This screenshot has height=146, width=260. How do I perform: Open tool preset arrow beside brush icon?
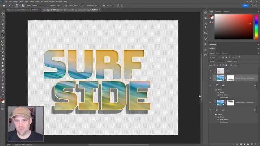click(x=12, y=6)
